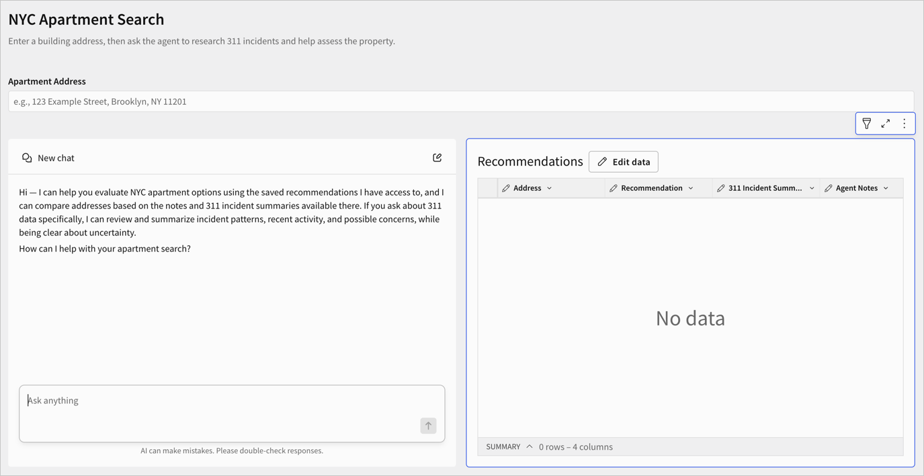Image resolution: width=924 pixels, height=476 pixels.
Task: Expand the Recommendations table to fullscreen
Action: coord(886,124)
